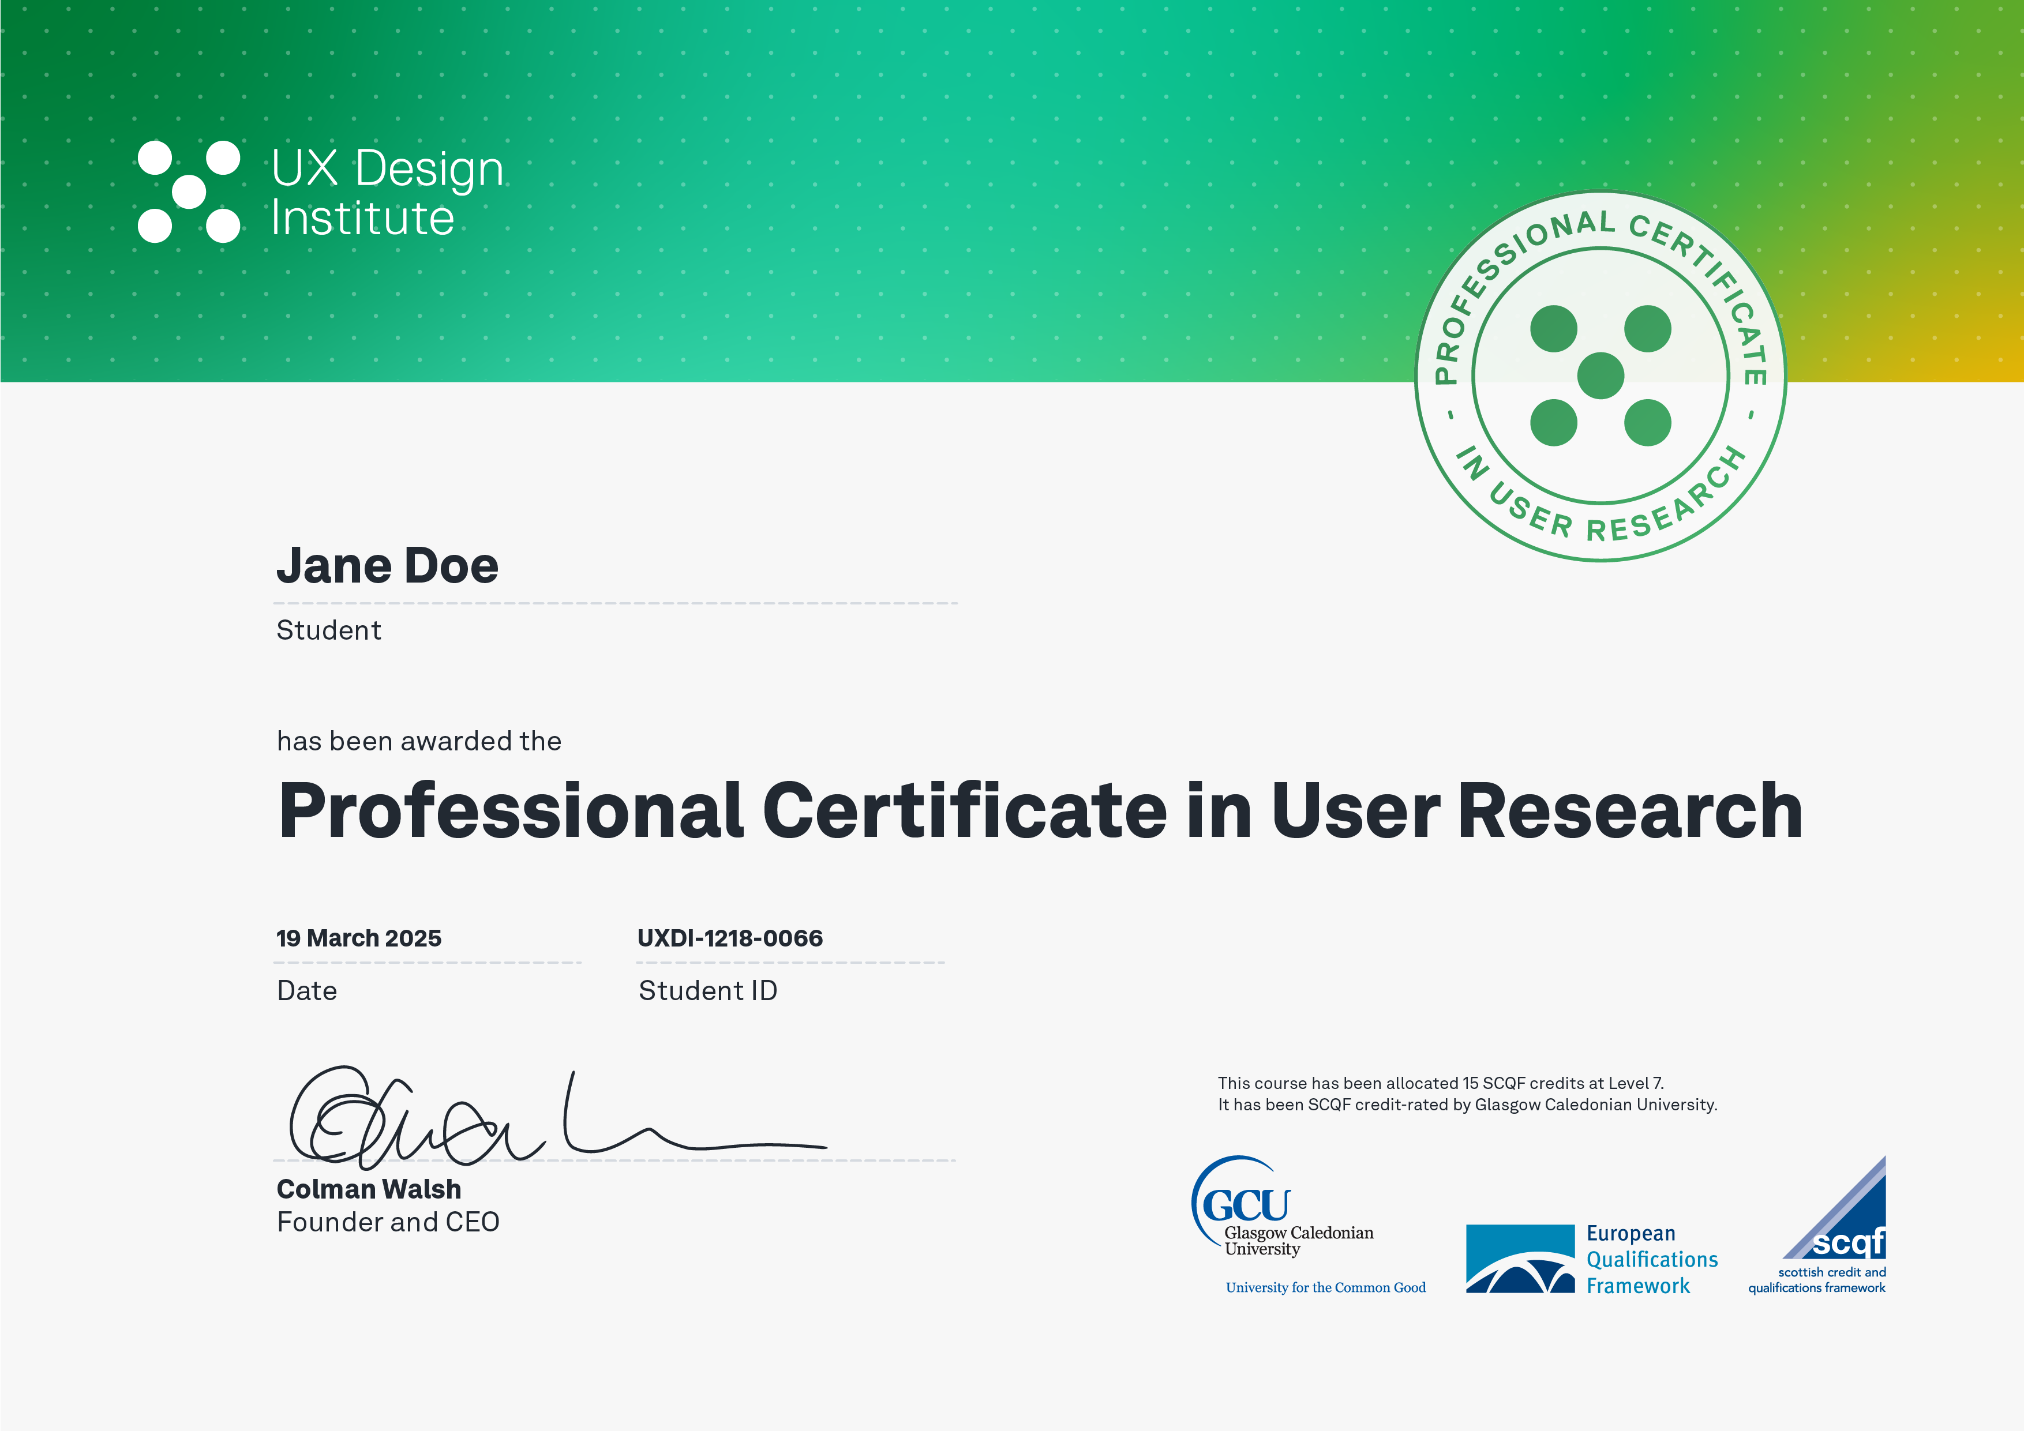Image resolution: width=2024 pixels, height=1431 pixels.
Task: Click the Professional Certificate in User Research title
Action: 1040,810
